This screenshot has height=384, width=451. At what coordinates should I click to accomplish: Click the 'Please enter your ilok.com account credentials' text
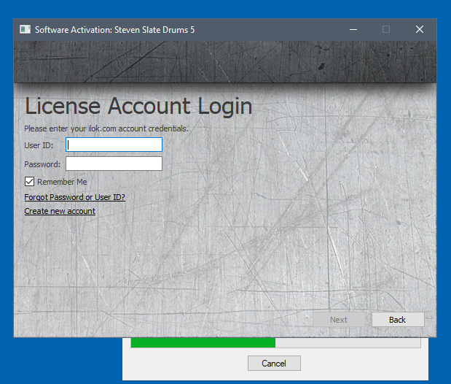(x=106, y=128)
